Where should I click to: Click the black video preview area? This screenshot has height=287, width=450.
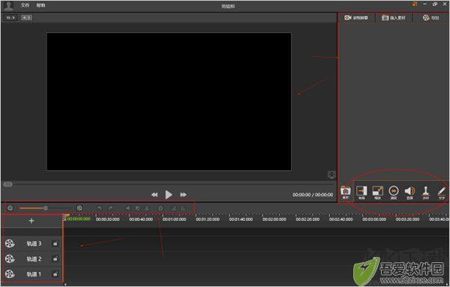(169, 101)
